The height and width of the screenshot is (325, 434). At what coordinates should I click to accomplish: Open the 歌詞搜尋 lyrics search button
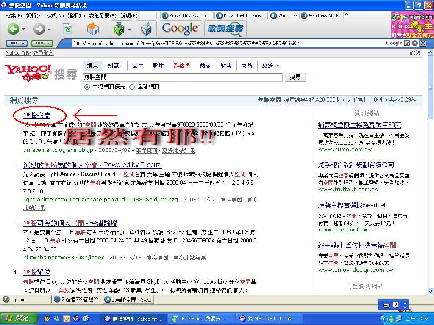pos(225,29)
